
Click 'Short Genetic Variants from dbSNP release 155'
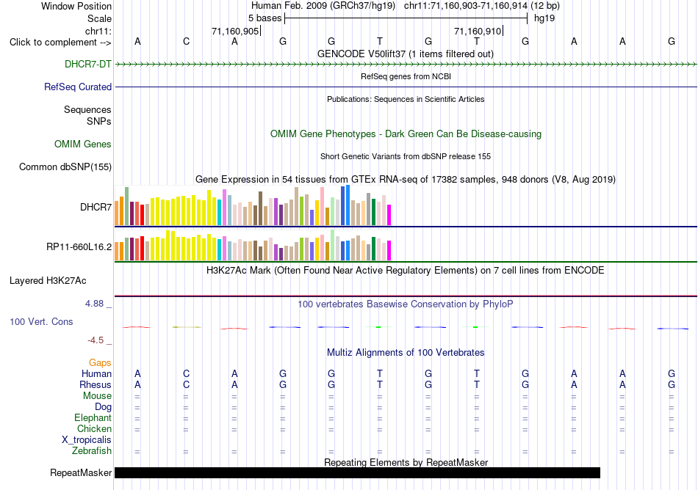pyautogui.click(x=406, y=156)
